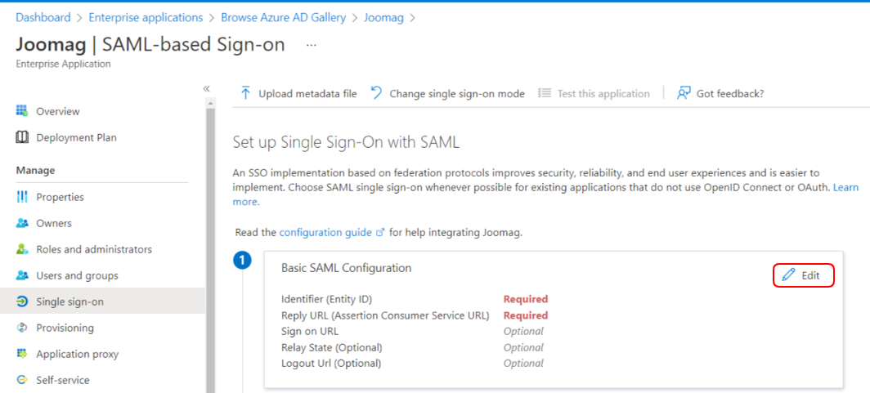Screen dimensions: 870x393
Task: Click the Overview grid icon
Action: [23, 111]
